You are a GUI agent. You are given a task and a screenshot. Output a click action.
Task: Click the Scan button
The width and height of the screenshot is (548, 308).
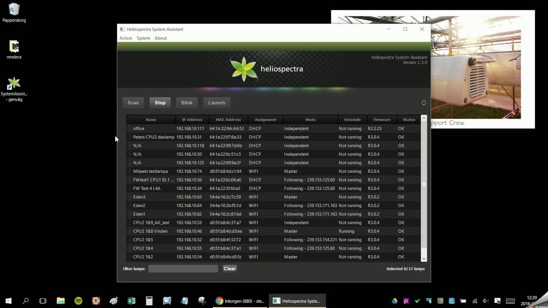(133, 103)
